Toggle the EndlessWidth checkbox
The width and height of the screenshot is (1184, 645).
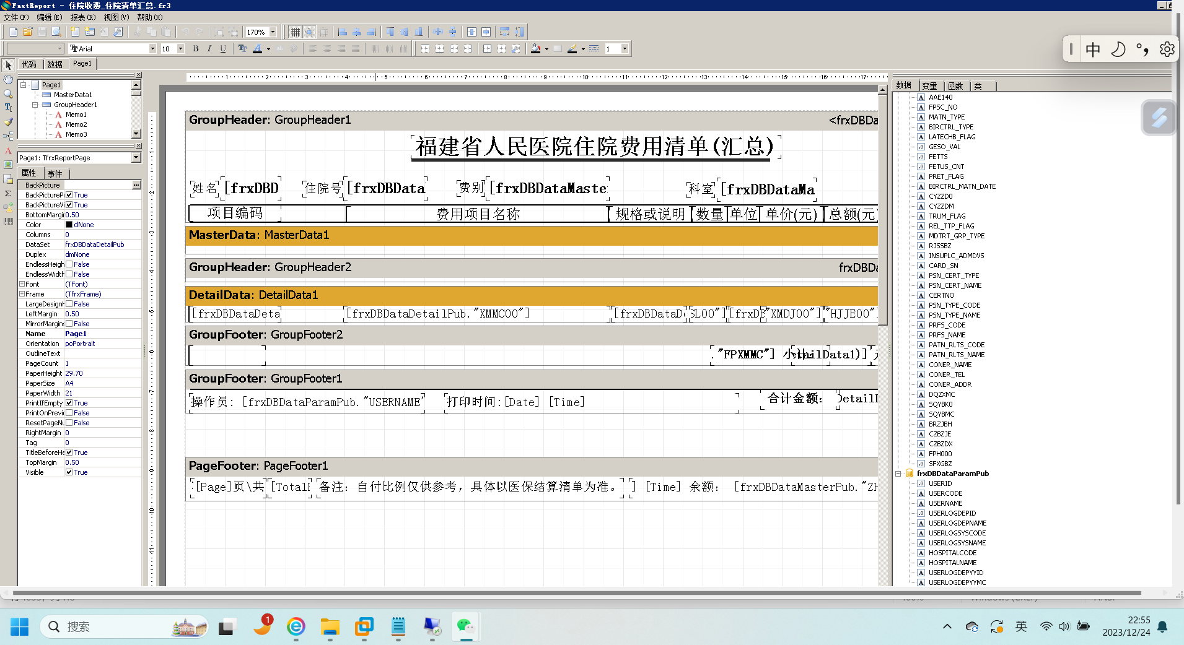tap(69, 274)
